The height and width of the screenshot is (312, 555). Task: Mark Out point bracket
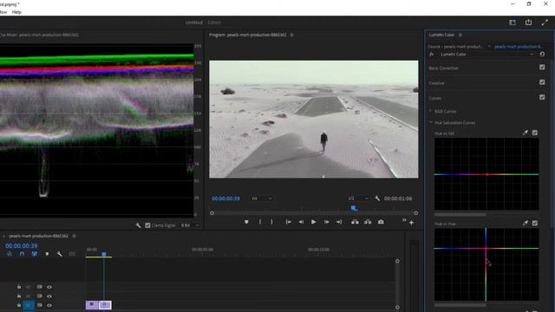click(271, 222)
